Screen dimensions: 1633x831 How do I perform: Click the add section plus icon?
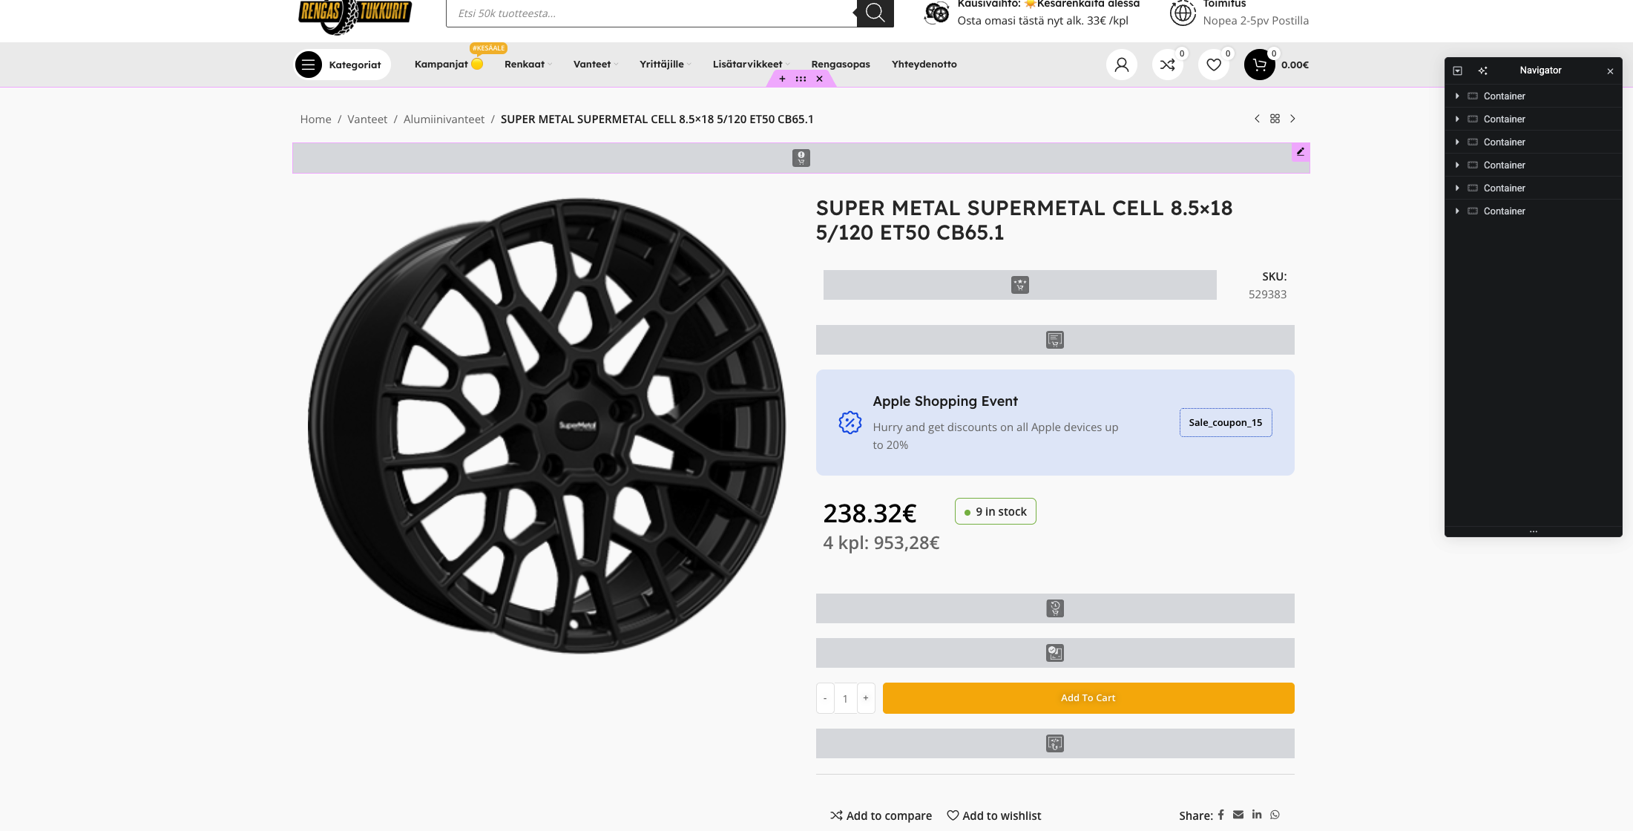782,79
